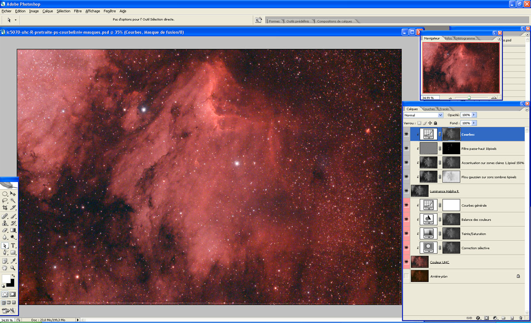Select the Eyedropper tool
This screenshot has height=323, width=531.
13,261
